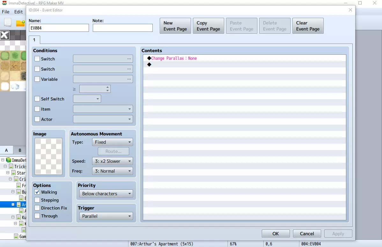Enable the Actor condition checkbox
Viewport: 382px width, 247px height.
[37, 119]
